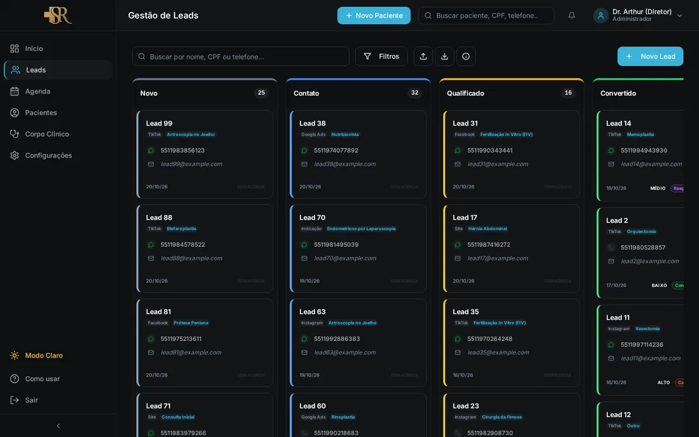
Task: Click the Convertido column header
Action: click(618, 94)
